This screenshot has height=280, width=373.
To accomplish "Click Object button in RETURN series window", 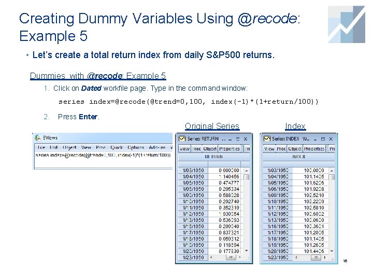I will pos(210,149).
